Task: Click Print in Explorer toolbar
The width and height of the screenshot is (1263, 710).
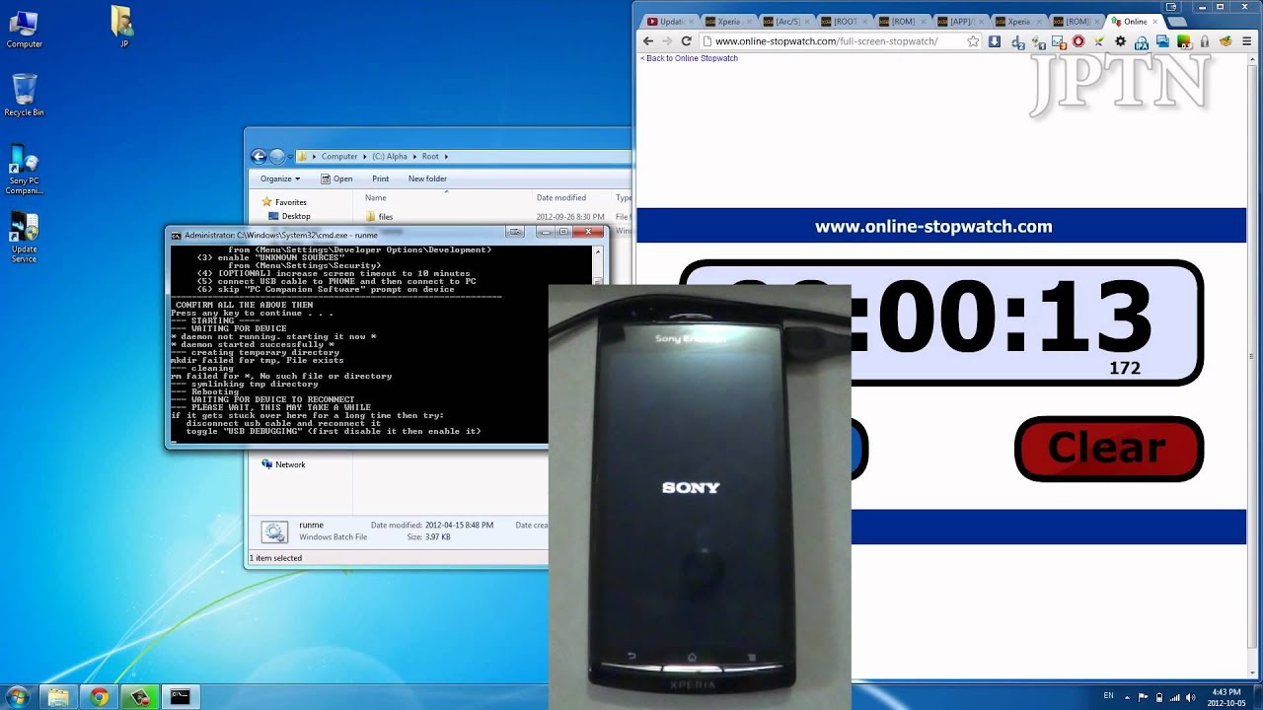Action: click(380, 178)
